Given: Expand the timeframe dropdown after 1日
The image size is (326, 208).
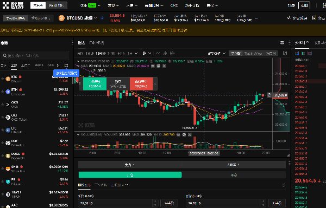Looking at the screenshot, I should point(136,53).
